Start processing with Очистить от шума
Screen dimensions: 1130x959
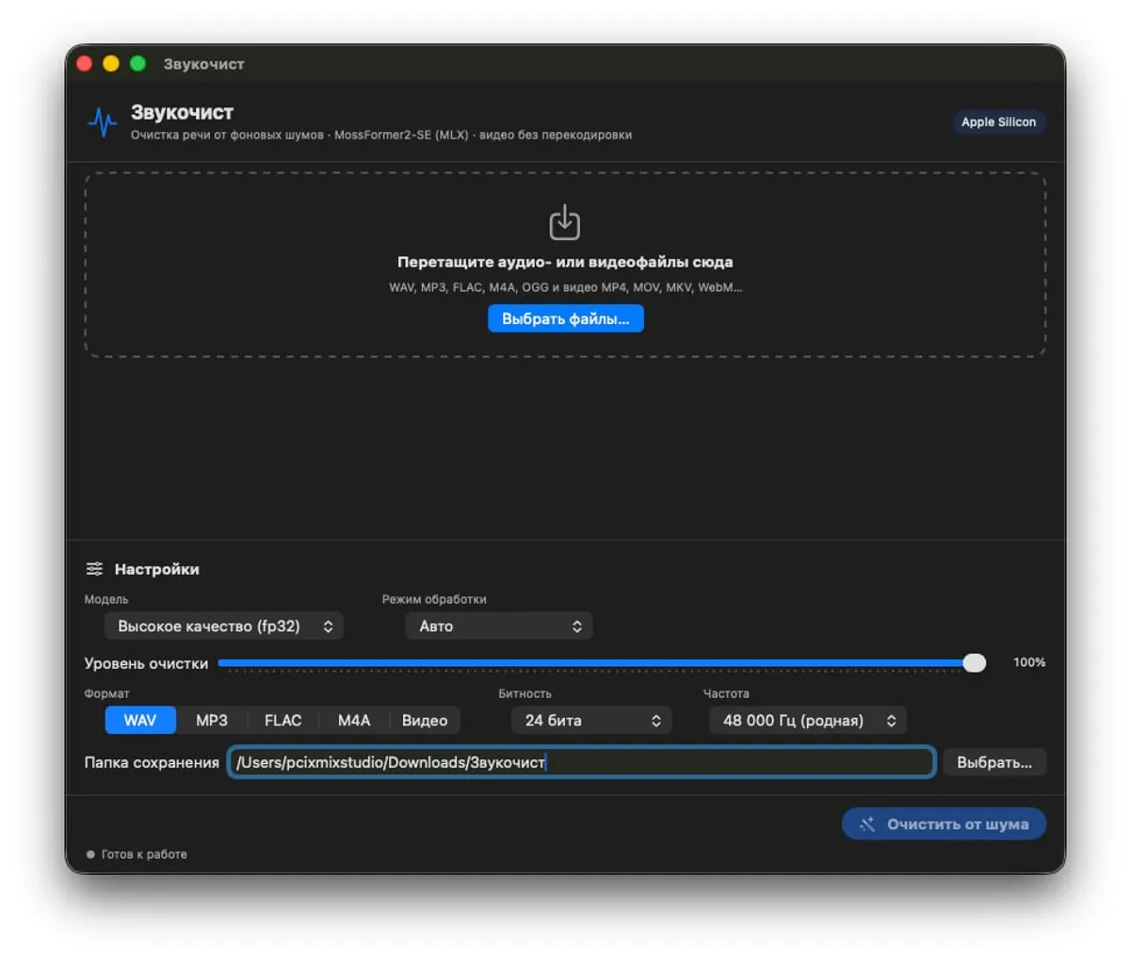pos(944,824)
